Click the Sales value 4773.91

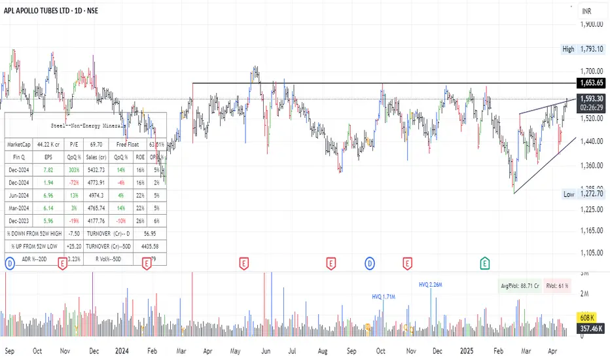[x=96, y=183]
